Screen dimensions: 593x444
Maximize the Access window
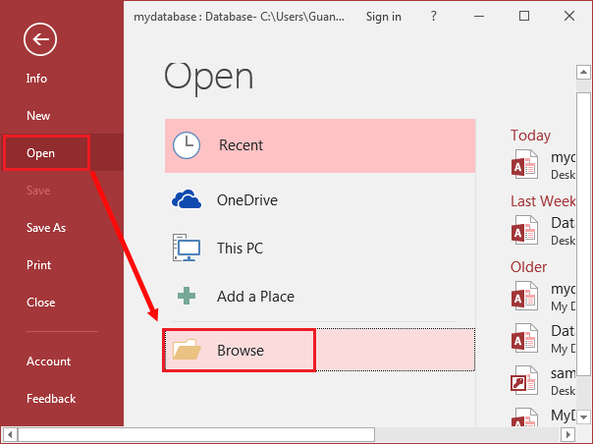click(x=524, y=16)
